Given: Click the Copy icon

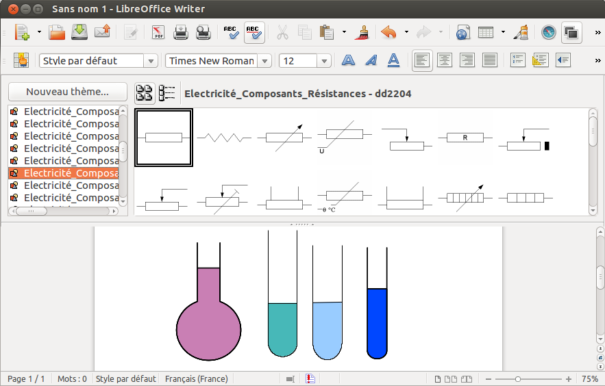Looking at the screenshot, I should pos(304,32).
